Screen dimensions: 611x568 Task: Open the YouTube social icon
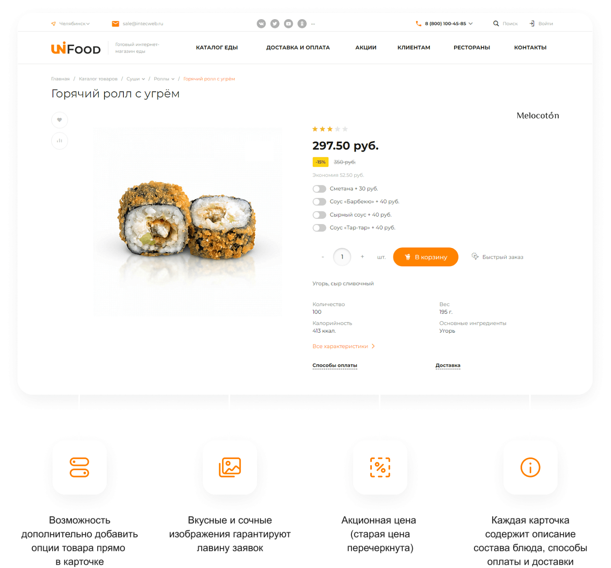pyautogui.click(x=288, y=24)
